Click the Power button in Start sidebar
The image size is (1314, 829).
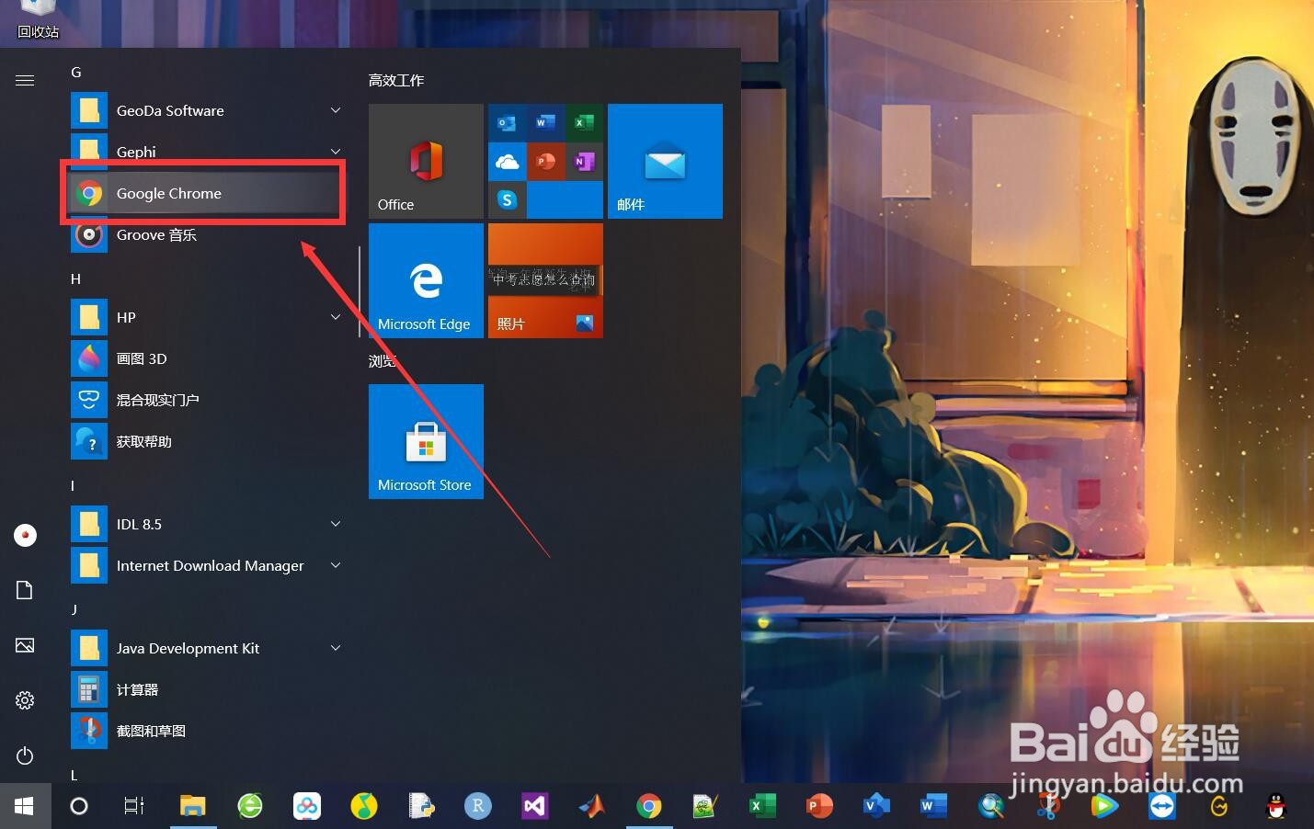[25, 755]
